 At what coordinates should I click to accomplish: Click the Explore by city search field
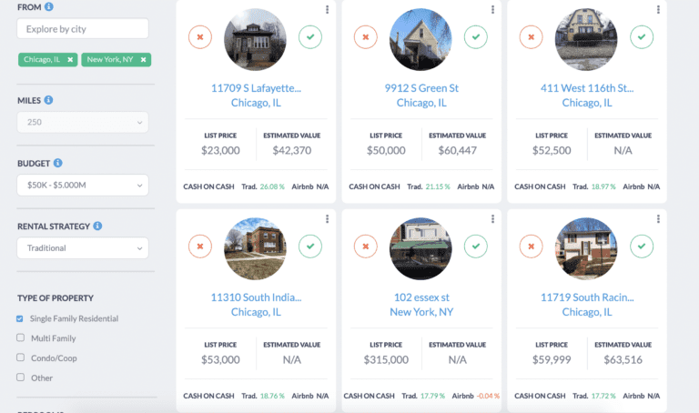[82, 28]
